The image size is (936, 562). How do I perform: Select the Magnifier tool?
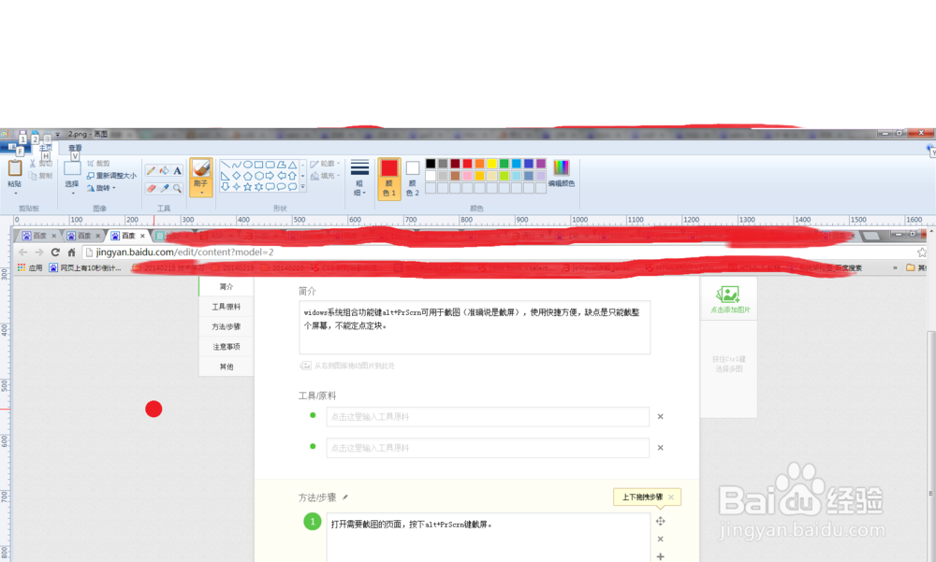coord(177,189)
